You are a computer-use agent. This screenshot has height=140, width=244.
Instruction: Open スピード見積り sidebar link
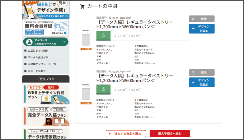46,71
